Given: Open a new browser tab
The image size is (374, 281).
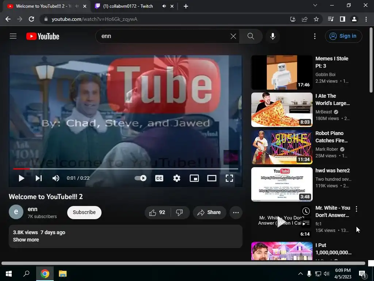Looking at the screenshot, I should click(186, 6).
